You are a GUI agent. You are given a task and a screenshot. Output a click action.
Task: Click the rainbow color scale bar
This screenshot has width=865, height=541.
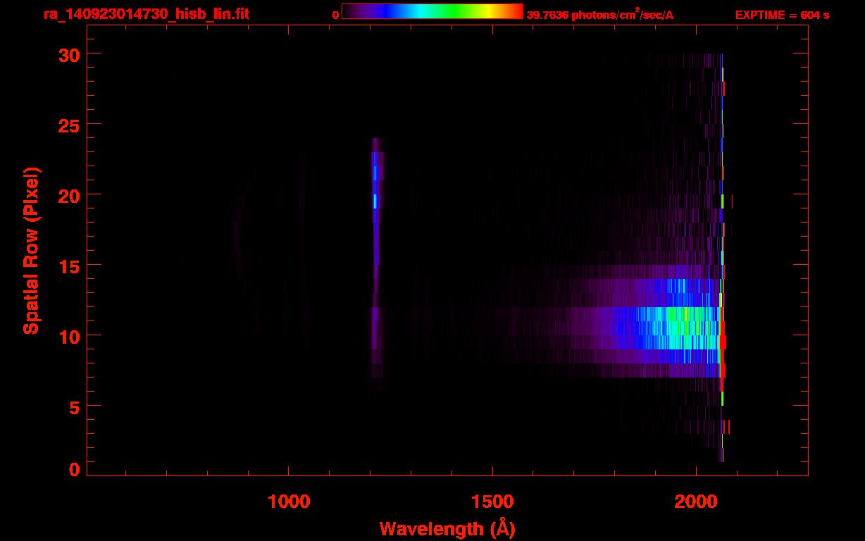click(432, 11)
